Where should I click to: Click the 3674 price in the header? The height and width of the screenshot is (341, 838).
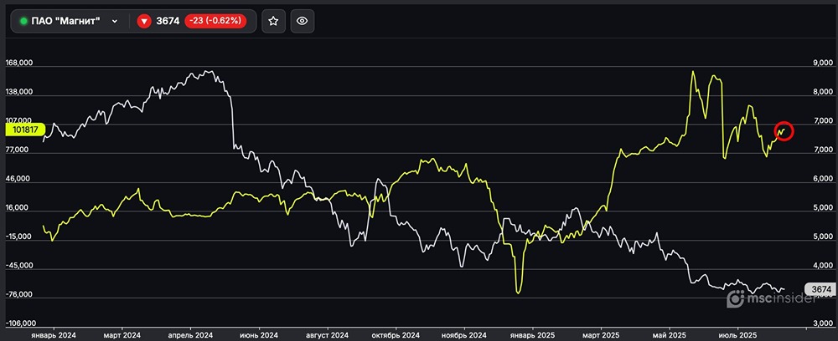coord(168,22)
